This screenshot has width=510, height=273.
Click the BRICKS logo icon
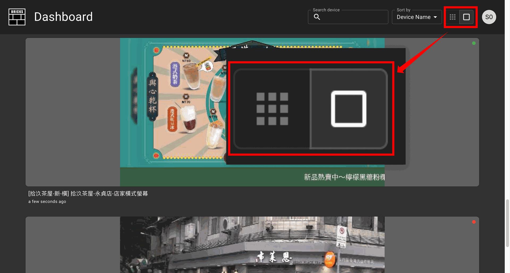[x=17, y=17]
